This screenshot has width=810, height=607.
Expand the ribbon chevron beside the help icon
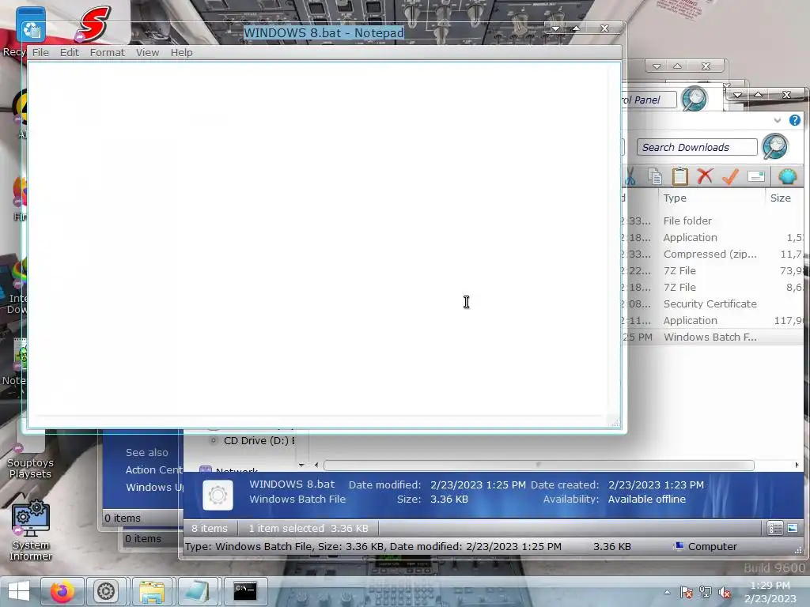click(778, 120)
